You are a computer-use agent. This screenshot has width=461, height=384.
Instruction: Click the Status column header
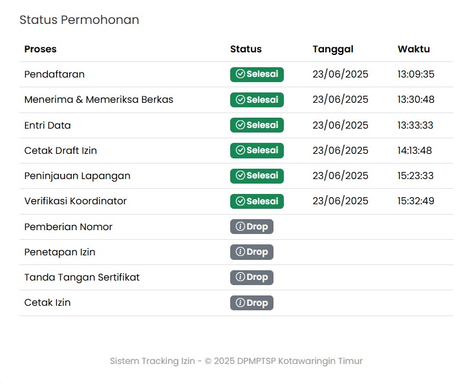[246, 49]
